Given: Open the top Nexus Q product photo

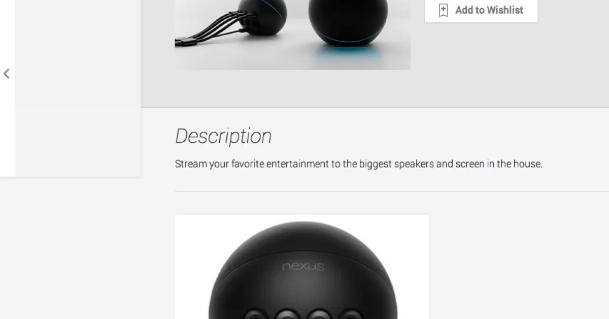Looking at the screenshot, I should click(293, 35).
